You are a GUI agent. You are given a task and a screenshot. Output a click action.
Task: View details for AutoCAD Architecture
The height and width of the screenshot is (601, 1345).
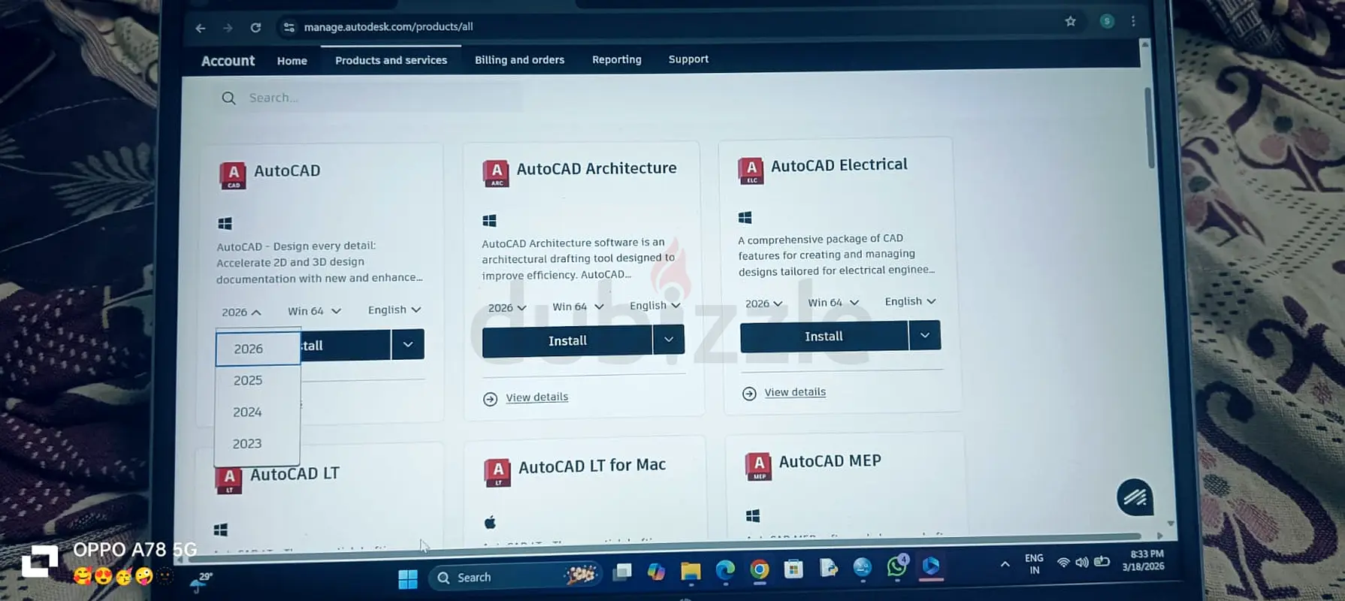(536, 397)
